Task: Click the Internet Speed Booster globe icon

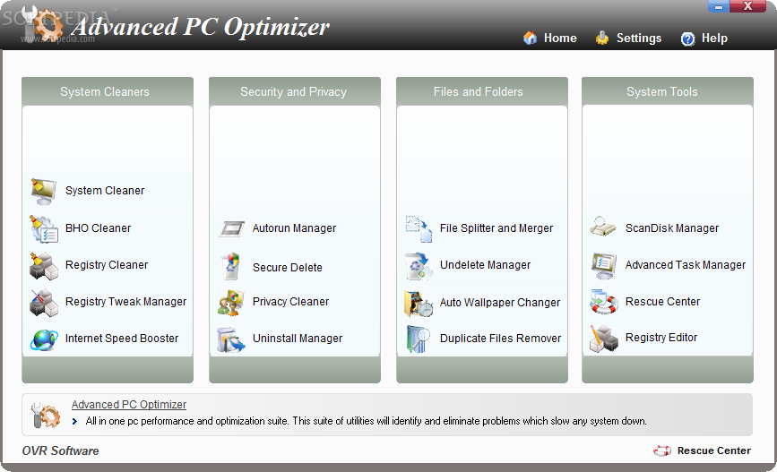Action: pos(44,339)
